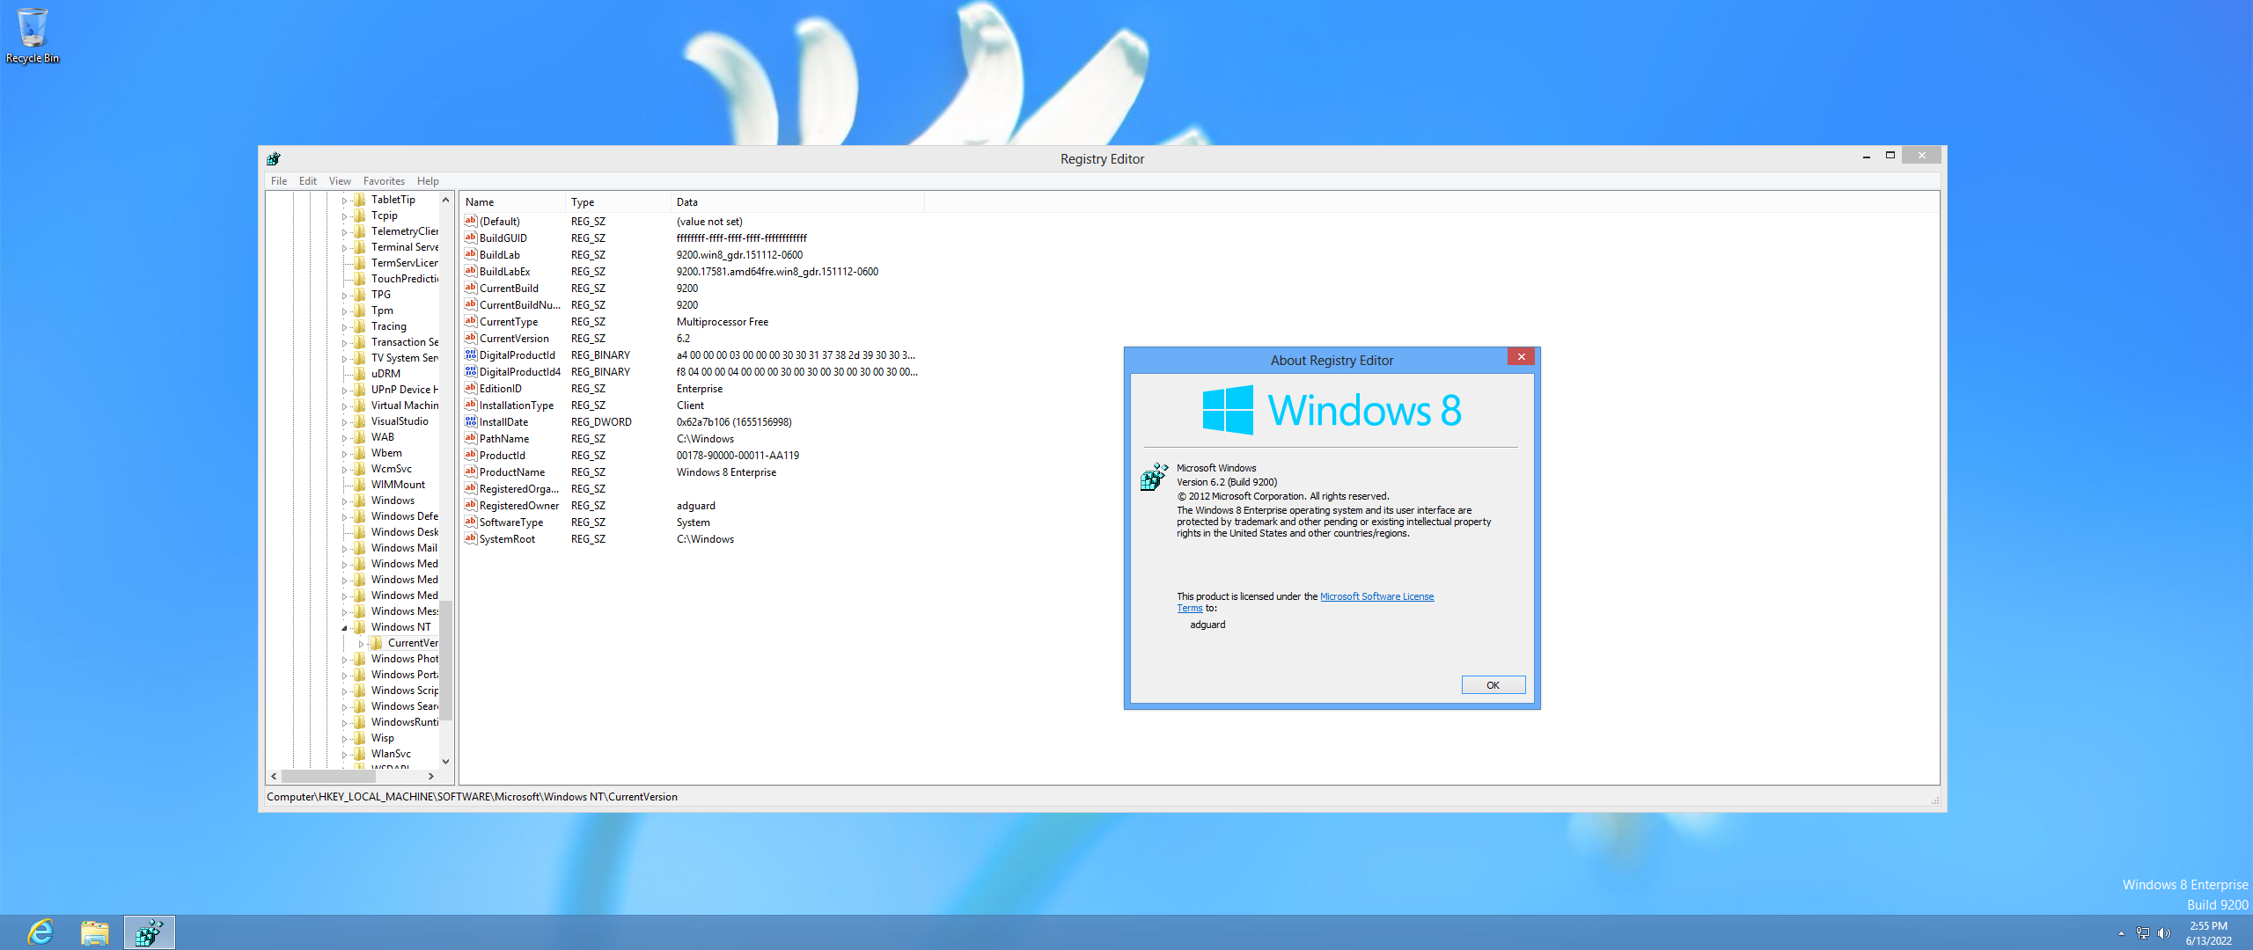Click the InstallDate DWORD value icon
The height and width of the screenshot is (950, 2253).
click(x=471, y=421)
